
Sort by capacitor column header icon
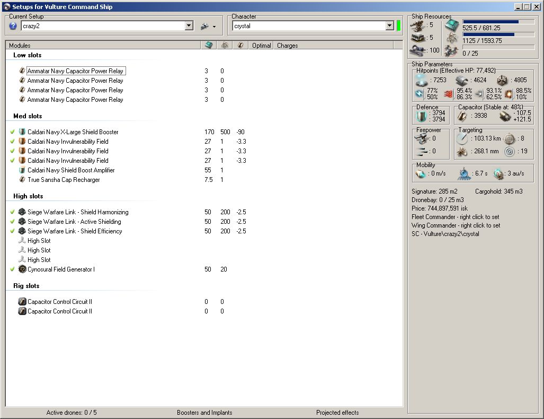coord(240,45)
